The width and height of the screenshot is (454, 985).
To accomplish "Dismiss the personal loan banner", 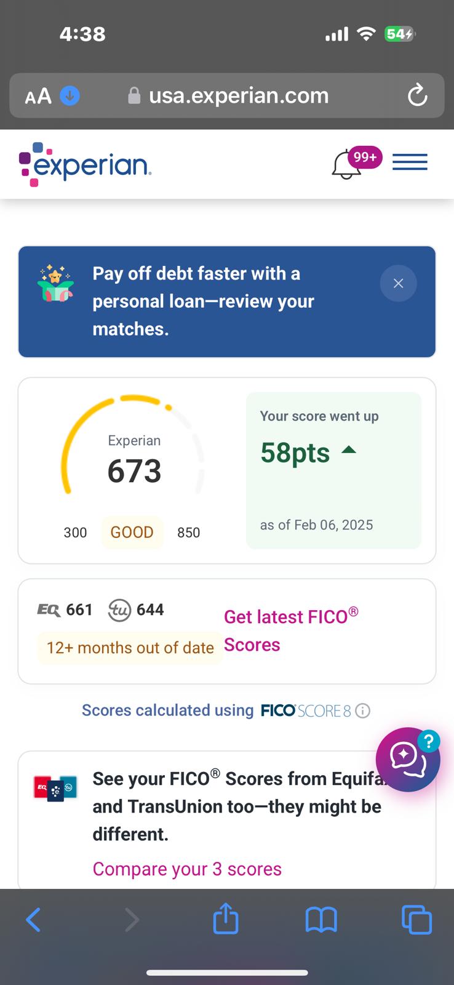I will pyautogui.click(x=398, y=283).
